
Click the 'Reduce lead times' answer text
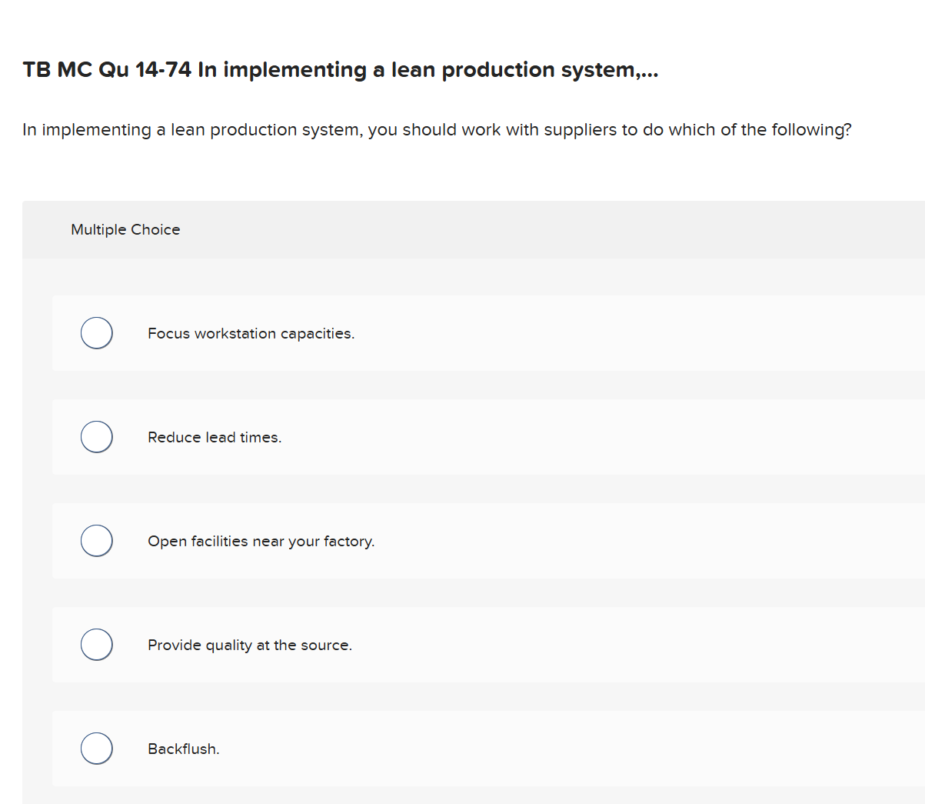215,437
